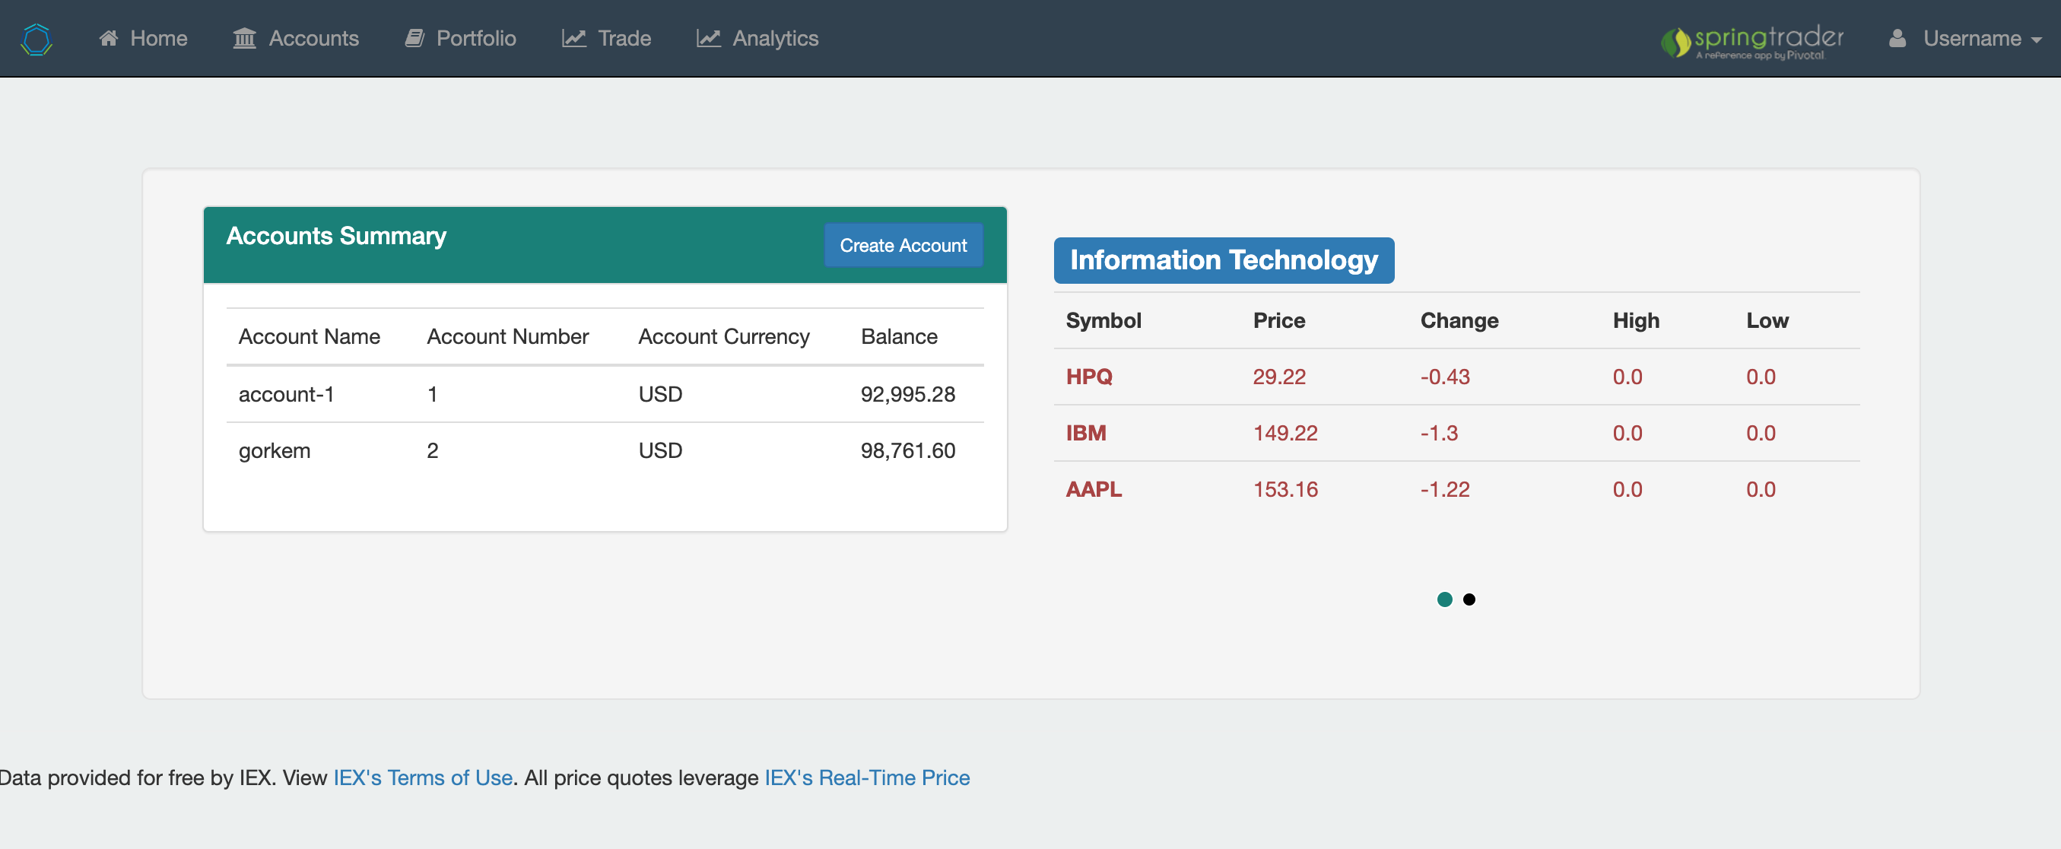Go to the Analytics menu item
Viewport: 2061px width, 849px height.
pyautogui.click(x=774, y=38)
